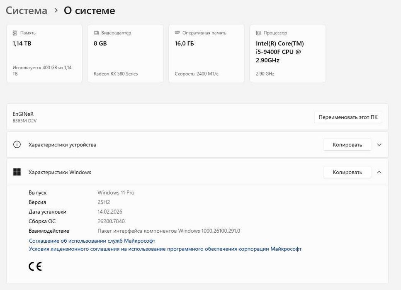
Task: Go back to Система breadcrumb
Action: point(27,11)
